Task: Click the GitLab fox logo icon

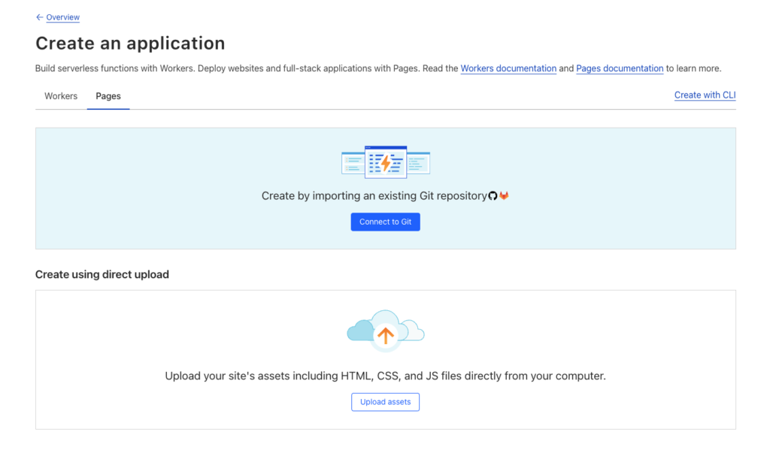Action: click(505, 196)
